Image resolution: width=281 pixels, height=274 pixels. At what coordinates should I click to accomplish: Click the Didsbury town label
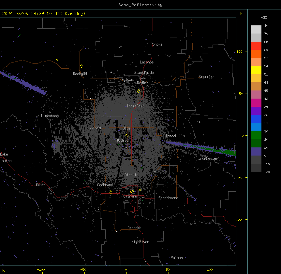point(125,140)
